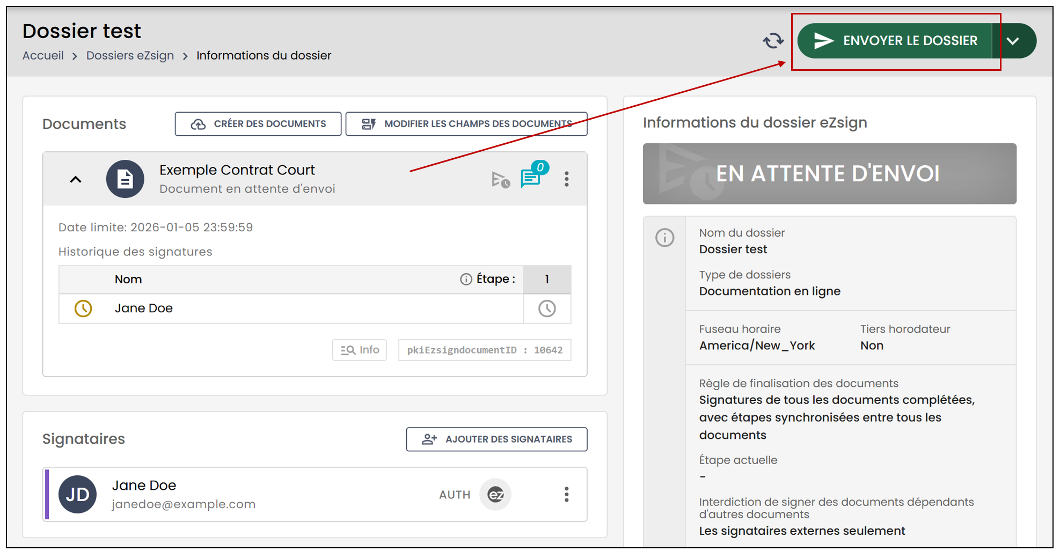The width and height of the screenshot is (1060, 551).
Task: Click the document file icon of Exemple Contrat Court
Action: point(125,179)
